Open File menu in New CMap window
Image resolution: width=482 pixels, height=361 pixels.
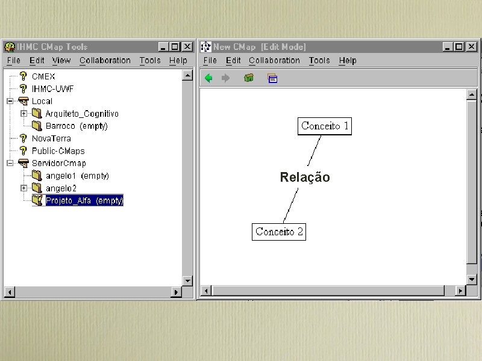210,61
